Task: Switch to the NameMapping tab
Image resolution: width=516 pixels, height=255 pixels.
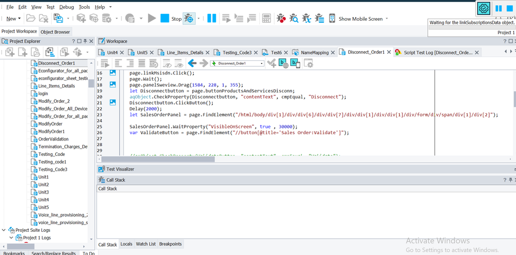Action: coord(314,52)
